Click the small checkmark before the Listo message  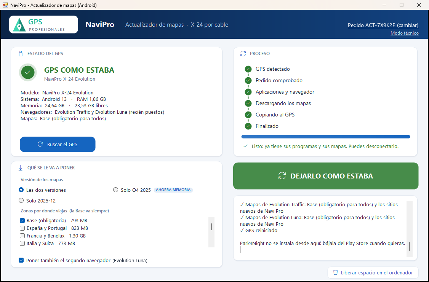click(245, 146)
